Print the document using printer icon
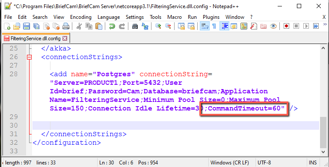Viewport: 329px width, 167px height. (66, 26)
